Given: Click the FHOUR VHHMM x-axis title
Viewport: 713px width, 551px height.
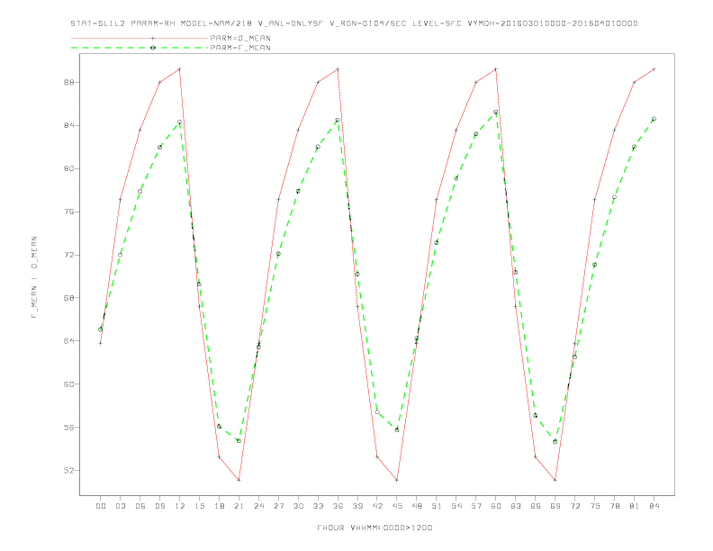Looking at the screenshot, I should tap(375, 528).
